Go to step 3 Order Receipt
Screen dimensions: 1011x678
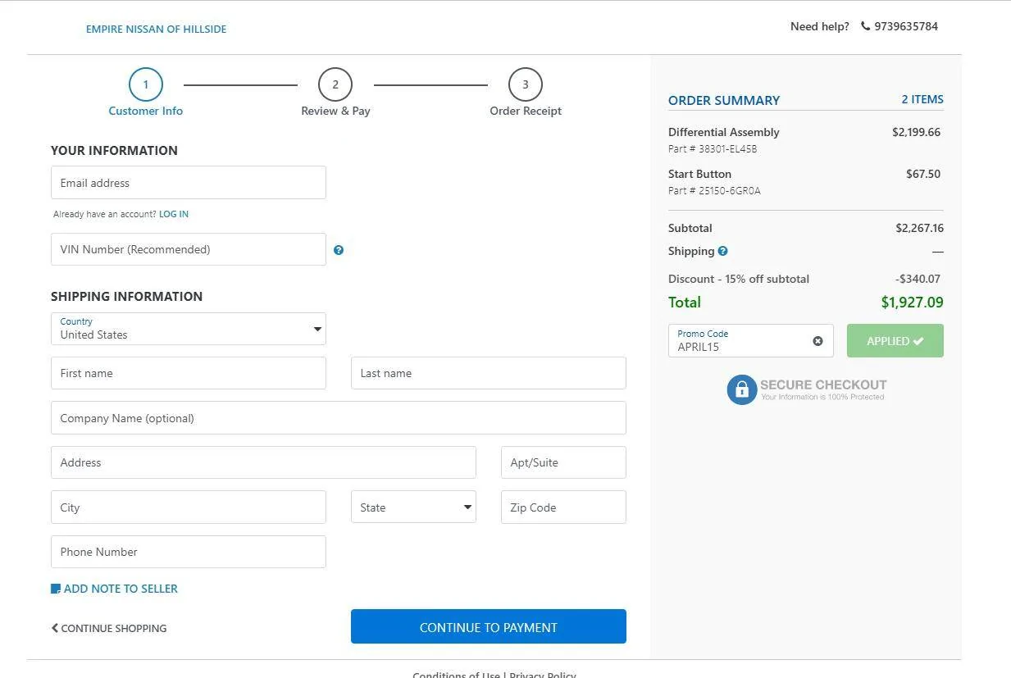tap(526, 93)
